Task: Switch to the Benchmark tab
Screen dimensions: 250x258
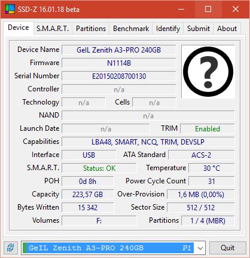Action: click(x=131, y=29)
